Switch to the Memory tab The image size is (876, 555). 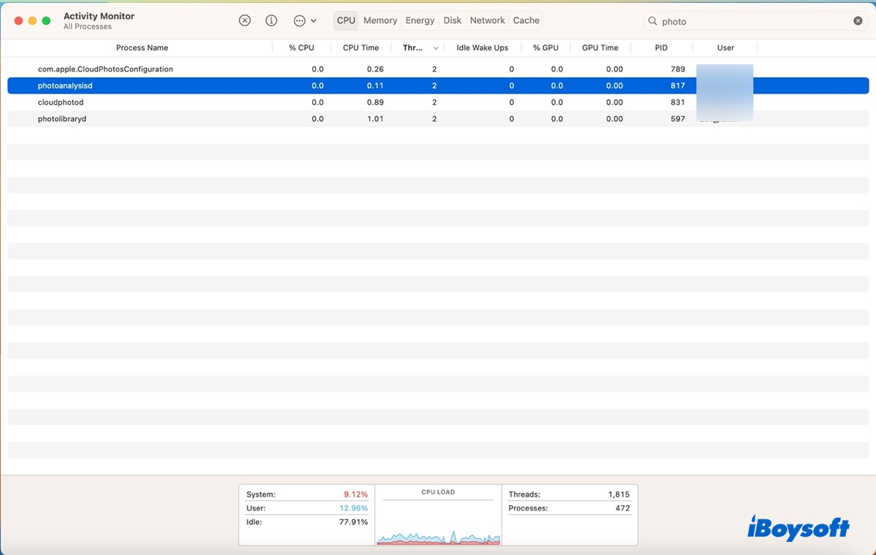coord(380,20)
